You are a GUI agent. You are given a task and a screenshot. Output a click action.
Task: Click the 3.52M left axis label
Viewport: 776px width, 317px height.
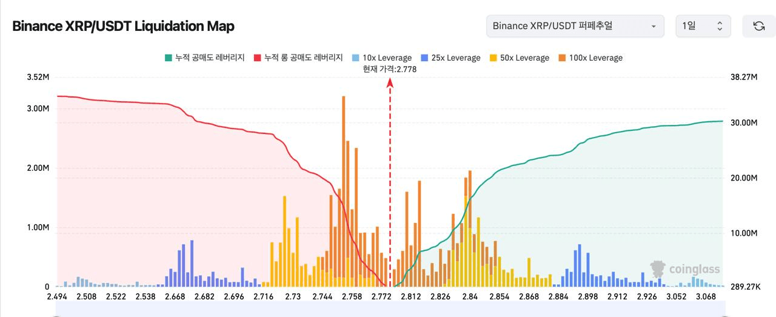tap(38, 77)
